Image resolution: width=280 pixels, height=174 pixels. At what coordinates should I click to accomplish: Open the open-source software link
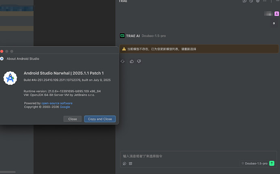pyautogui.click(x=57, y=103)
